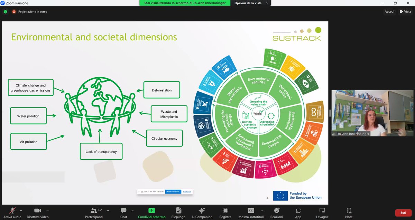Open the Vista layout menu

click(405, 11)
